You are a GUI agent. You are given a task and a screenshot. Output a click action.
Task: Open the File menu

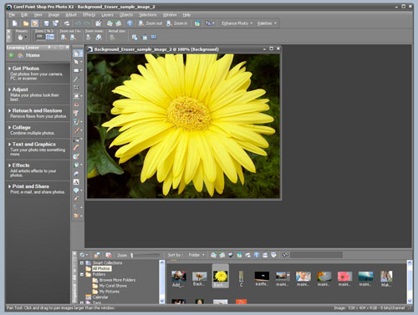(12, 15)
